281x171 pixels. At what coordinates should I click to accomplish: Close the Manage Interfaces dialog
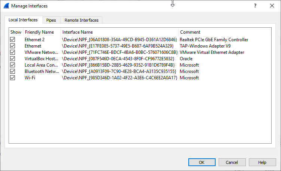272,6
